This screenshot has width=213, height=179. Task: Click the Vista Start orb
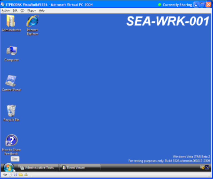pos(8,167)
